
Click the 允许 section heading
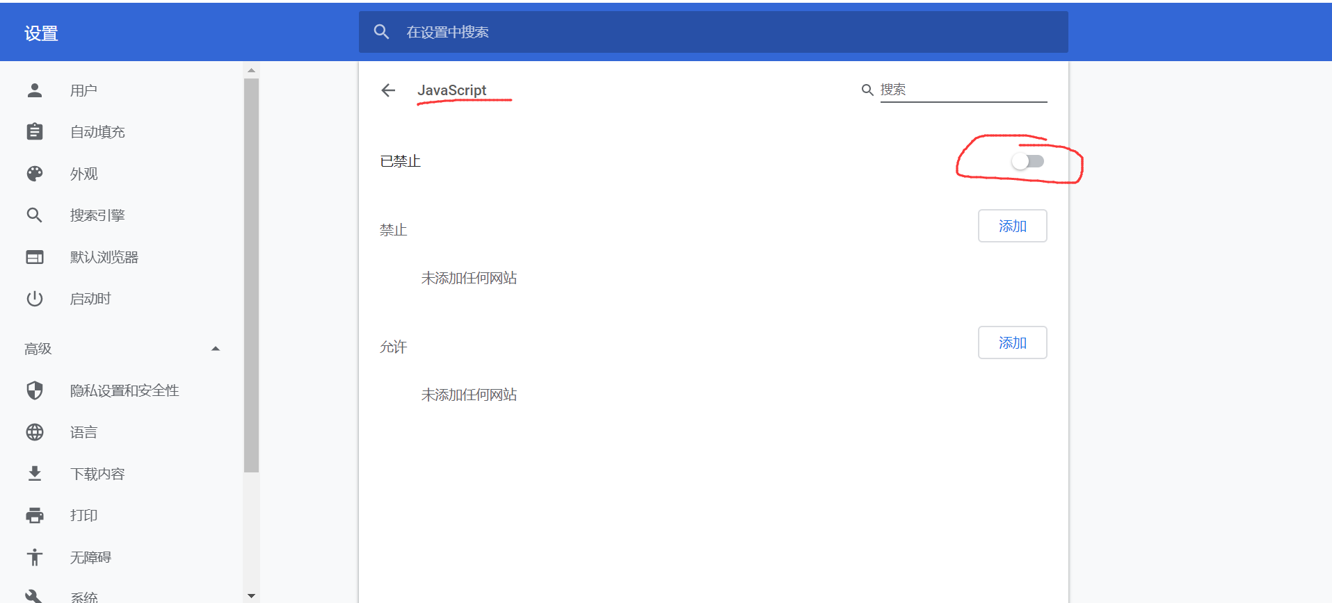point(393,347)
